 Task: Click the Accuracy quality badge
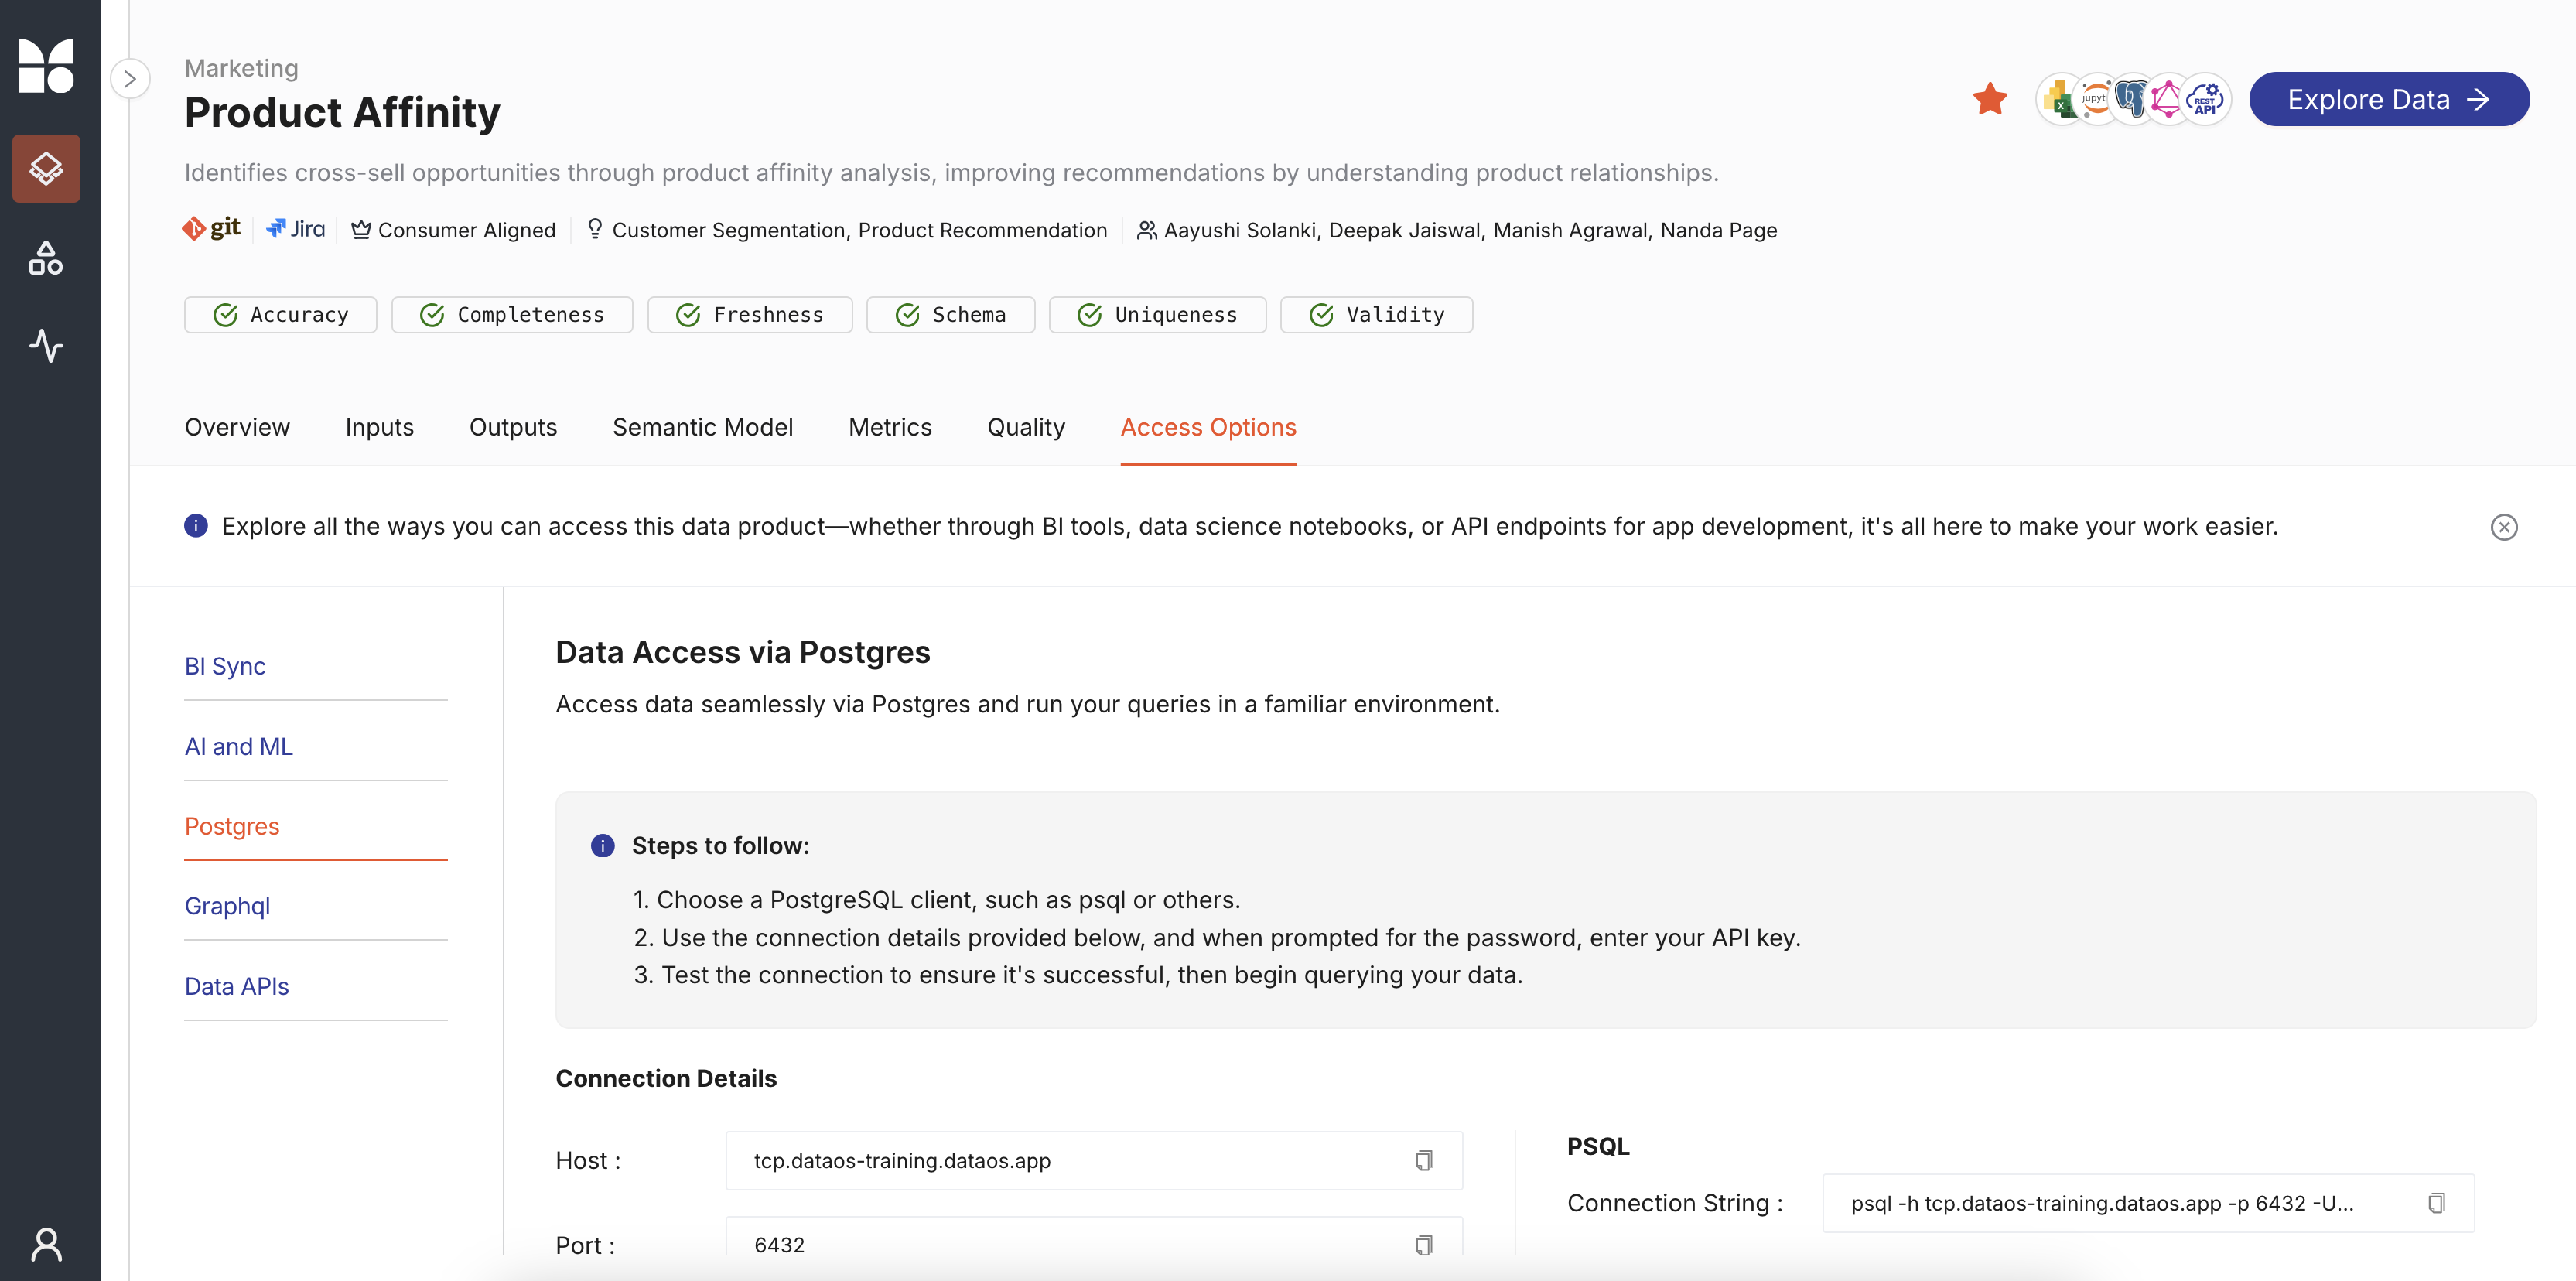281,315
